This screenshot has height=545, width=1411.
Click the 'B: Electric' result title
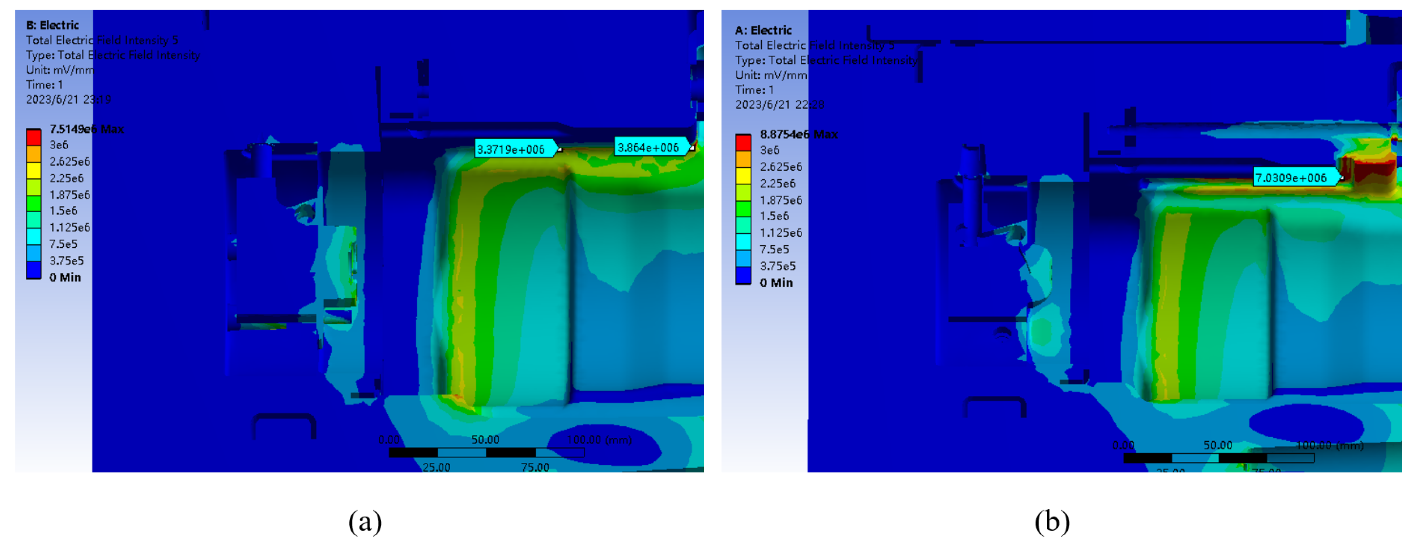pyautogui.click(x=52, y=25)
